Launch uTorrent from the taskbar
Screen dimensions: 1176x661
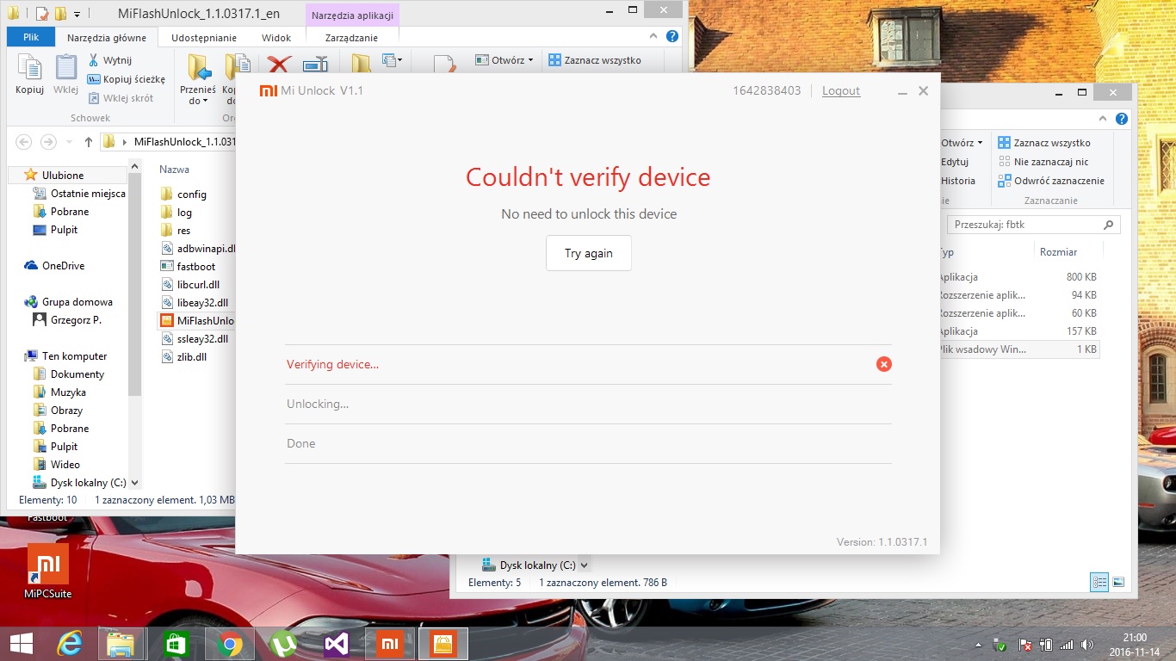tap(282, 644)
